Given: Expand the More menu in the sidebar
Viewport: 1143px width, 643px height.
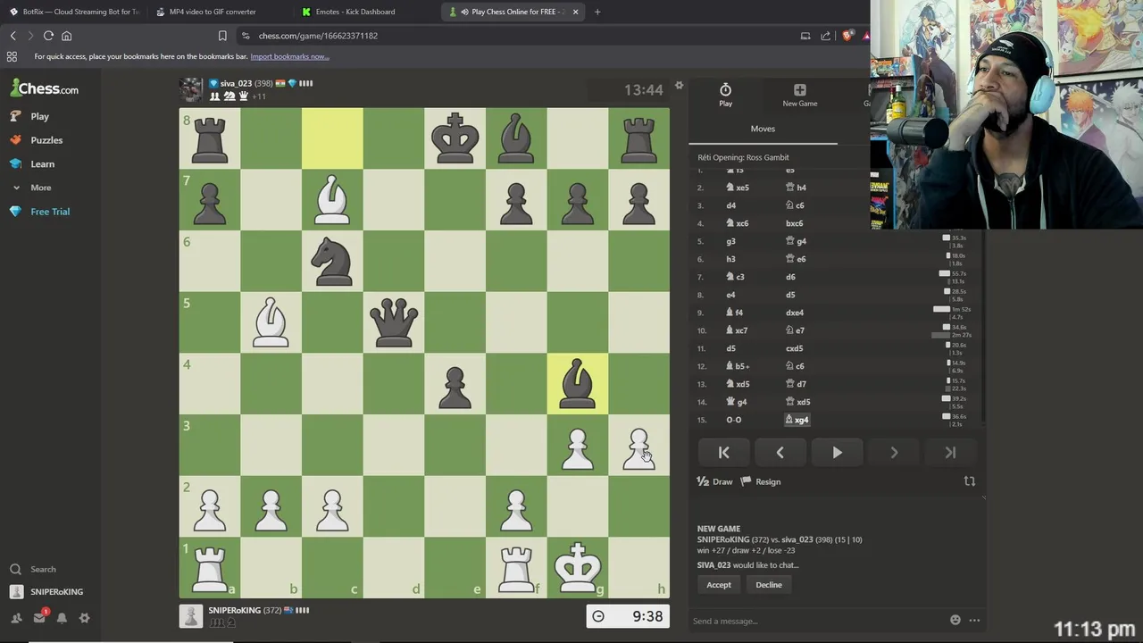Looking at the screenshot, I should (x=31, y=188).
